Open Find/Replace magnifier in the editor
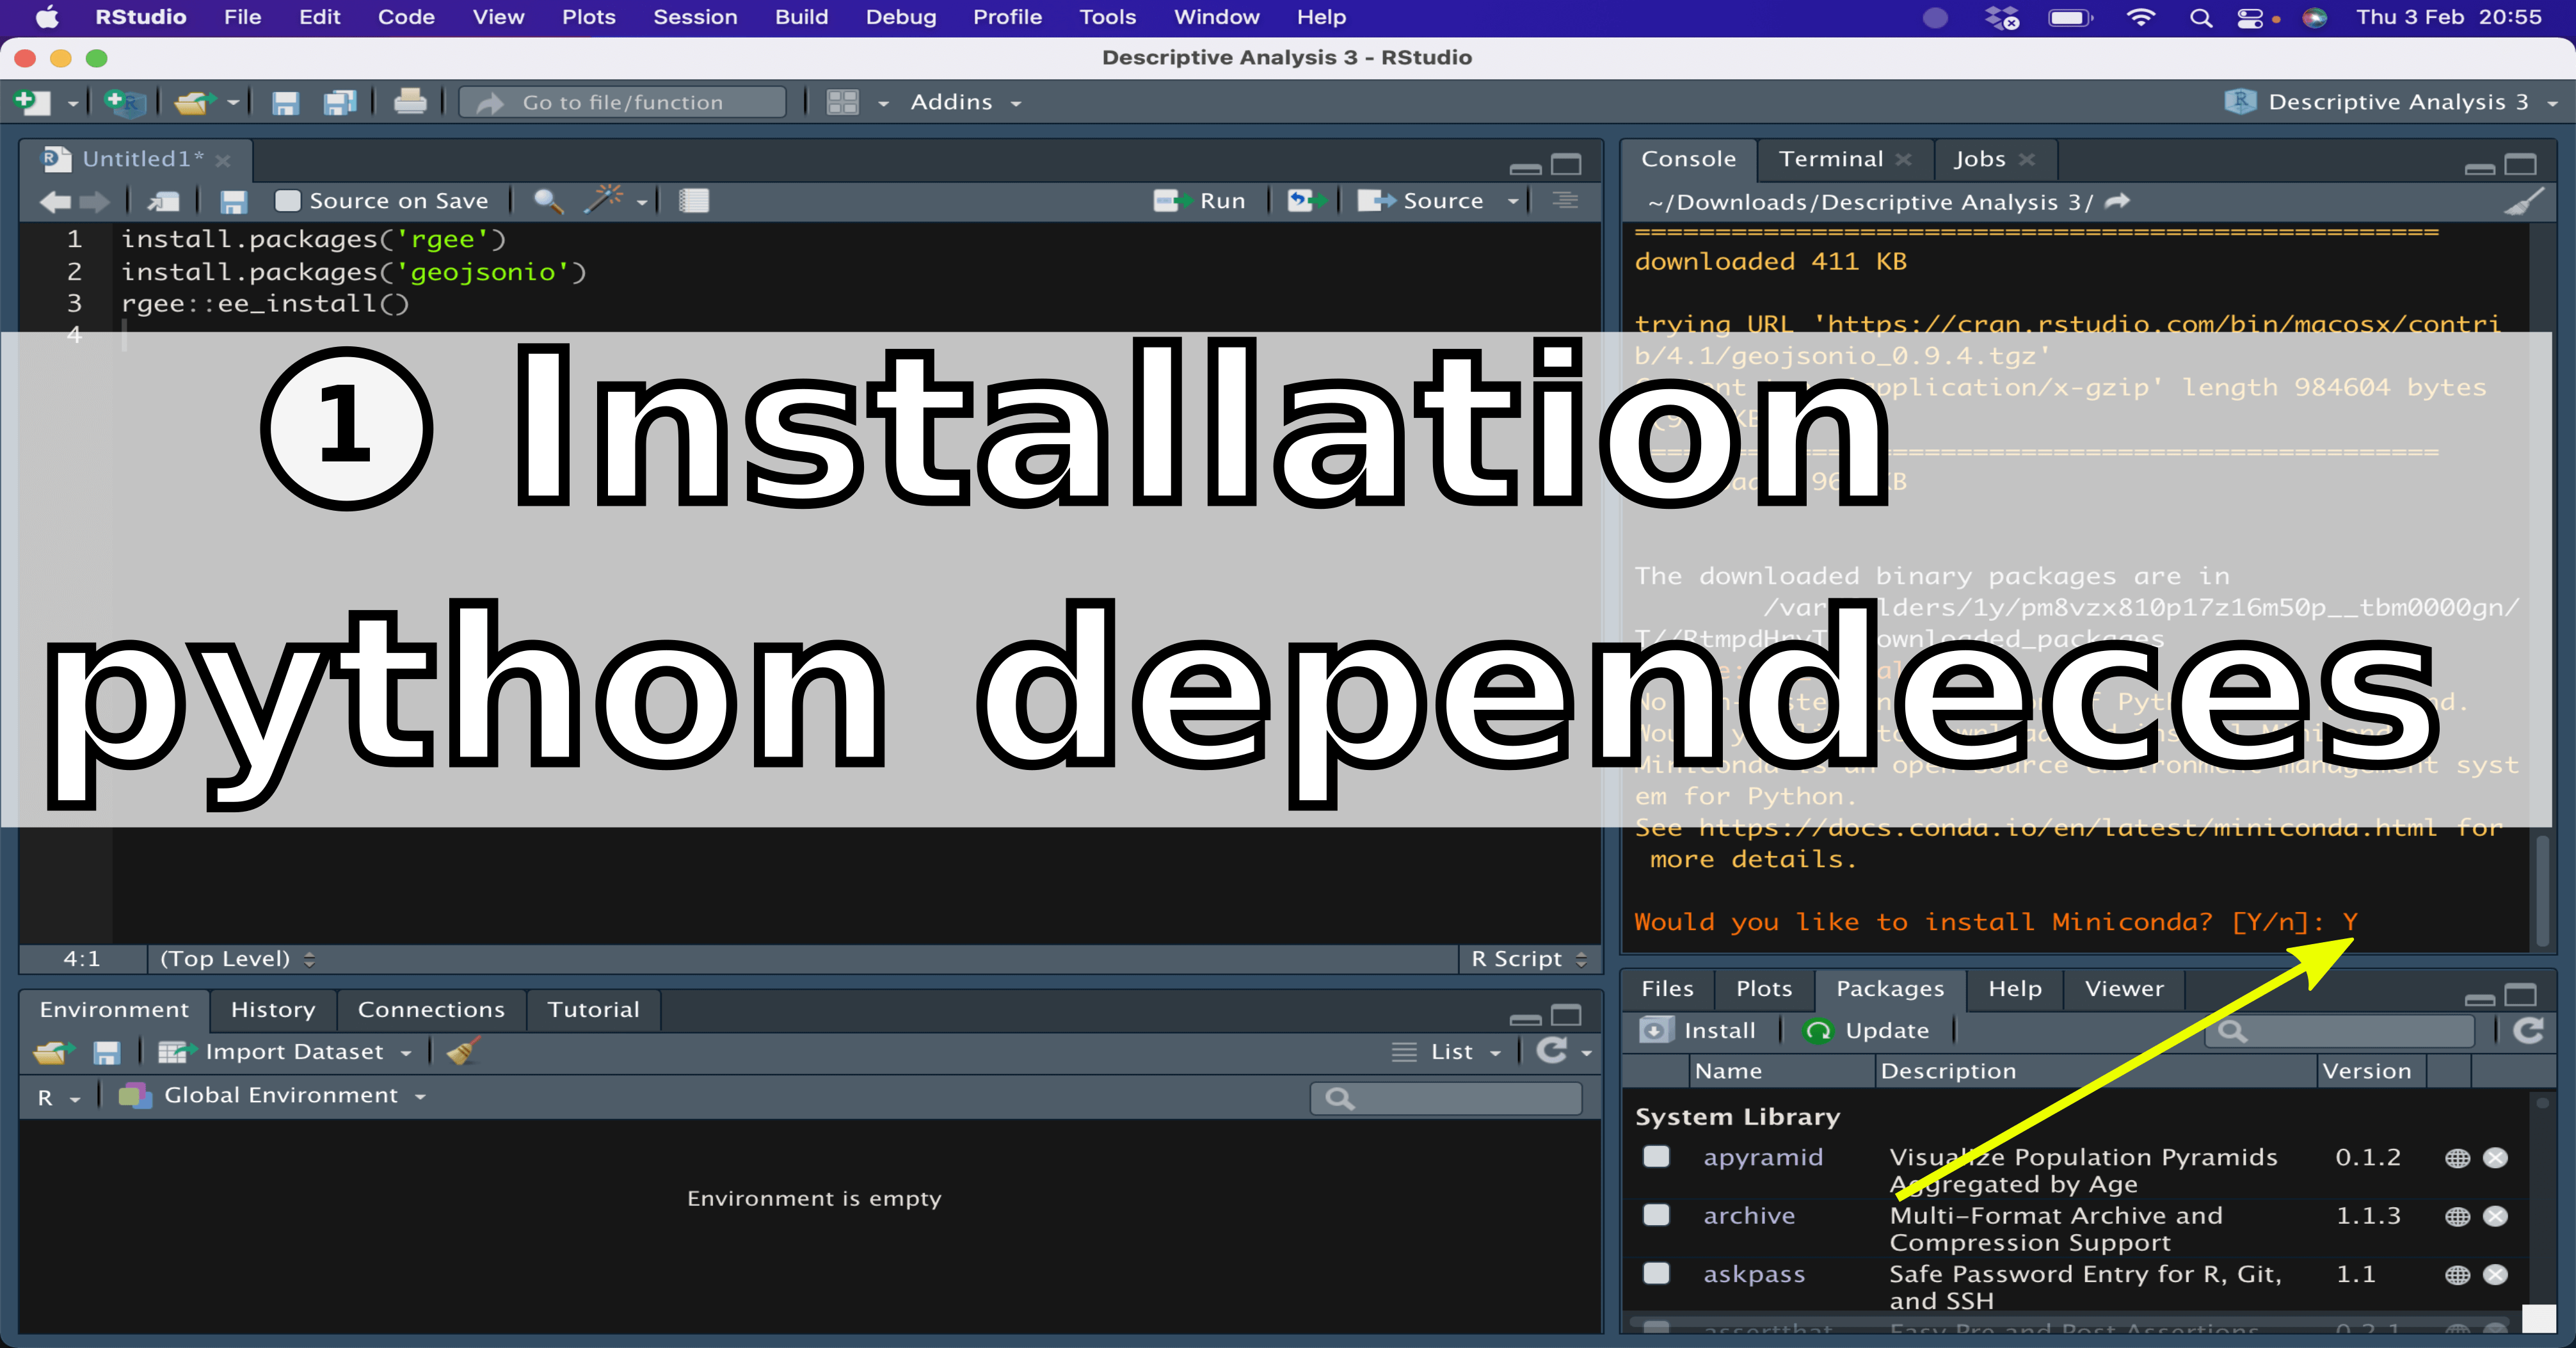 point(548,201)
